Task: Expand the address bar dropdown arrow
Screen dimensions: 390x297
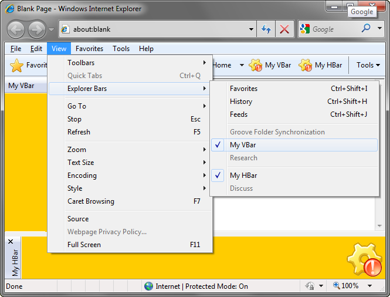Action: (x=251, y=29)
